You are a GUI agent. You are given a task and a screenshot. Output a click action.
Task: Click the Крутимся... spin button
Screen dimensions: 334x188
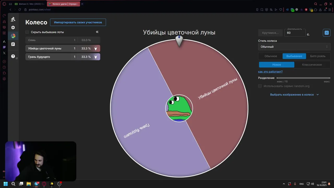click(x=270, y=33)
